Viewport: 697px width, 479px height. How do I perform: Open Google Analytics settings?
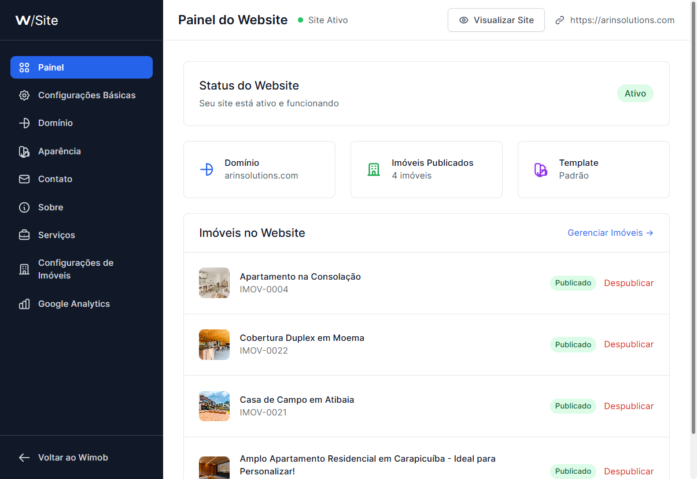coord(82,304)
